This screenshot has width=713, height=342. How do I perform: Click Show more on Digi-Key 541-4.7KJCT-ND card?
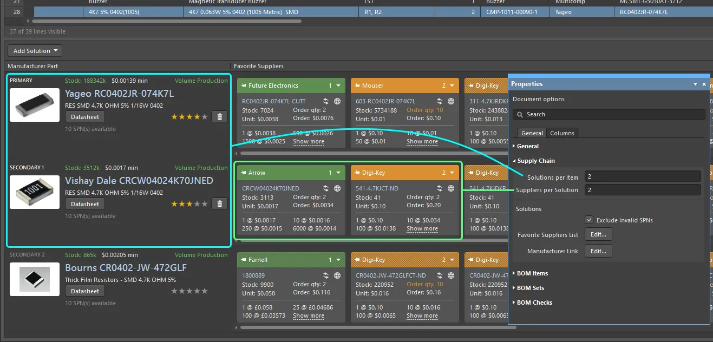[x=422, y=229]
